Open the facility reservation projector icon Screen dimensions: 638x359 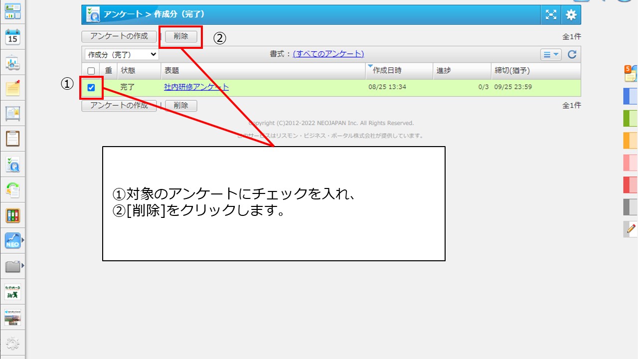[12, 63]
